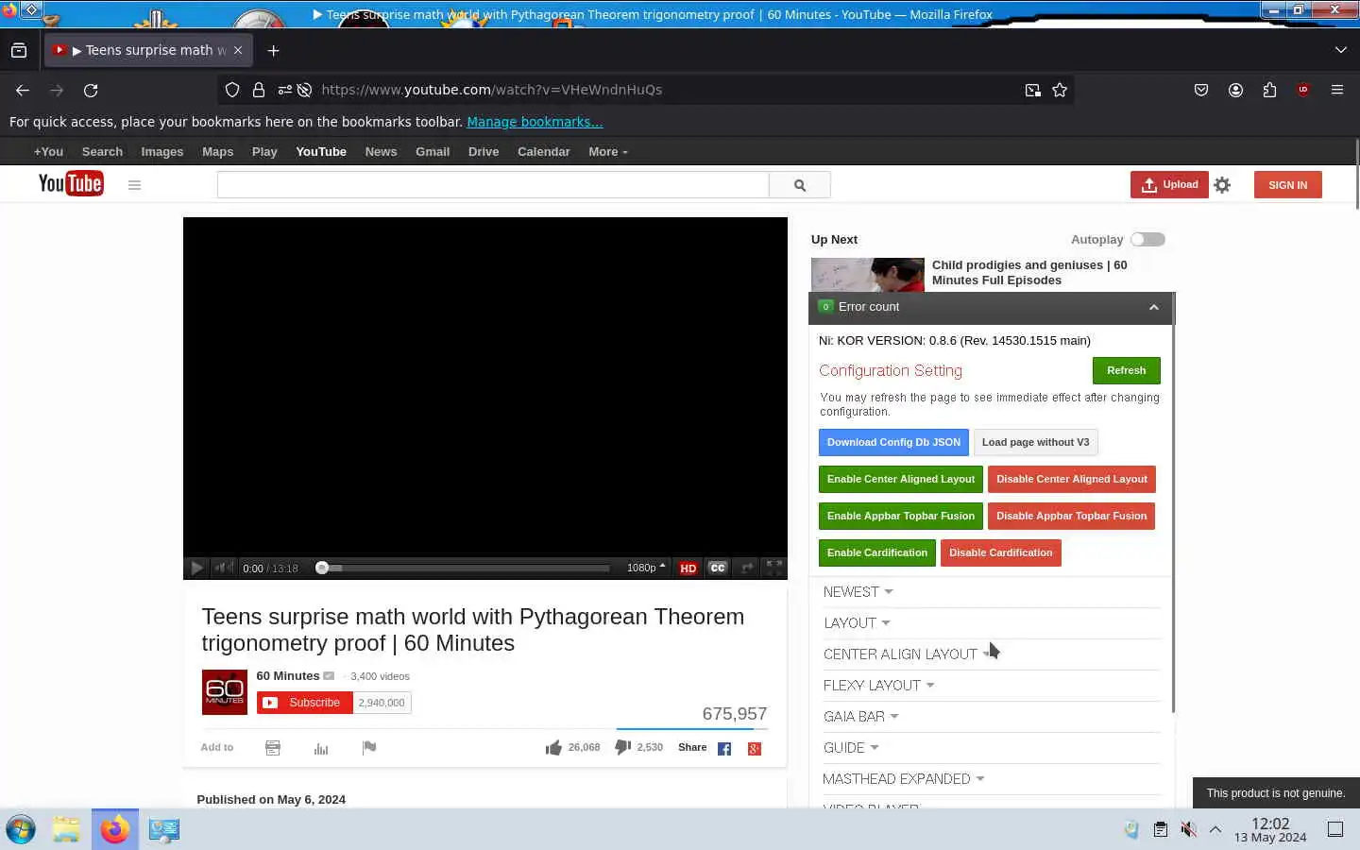Toggle the Autoplay switch
Image resolution: width=1360 pixels, height=850 pixels.
[x=1147, y=239]
